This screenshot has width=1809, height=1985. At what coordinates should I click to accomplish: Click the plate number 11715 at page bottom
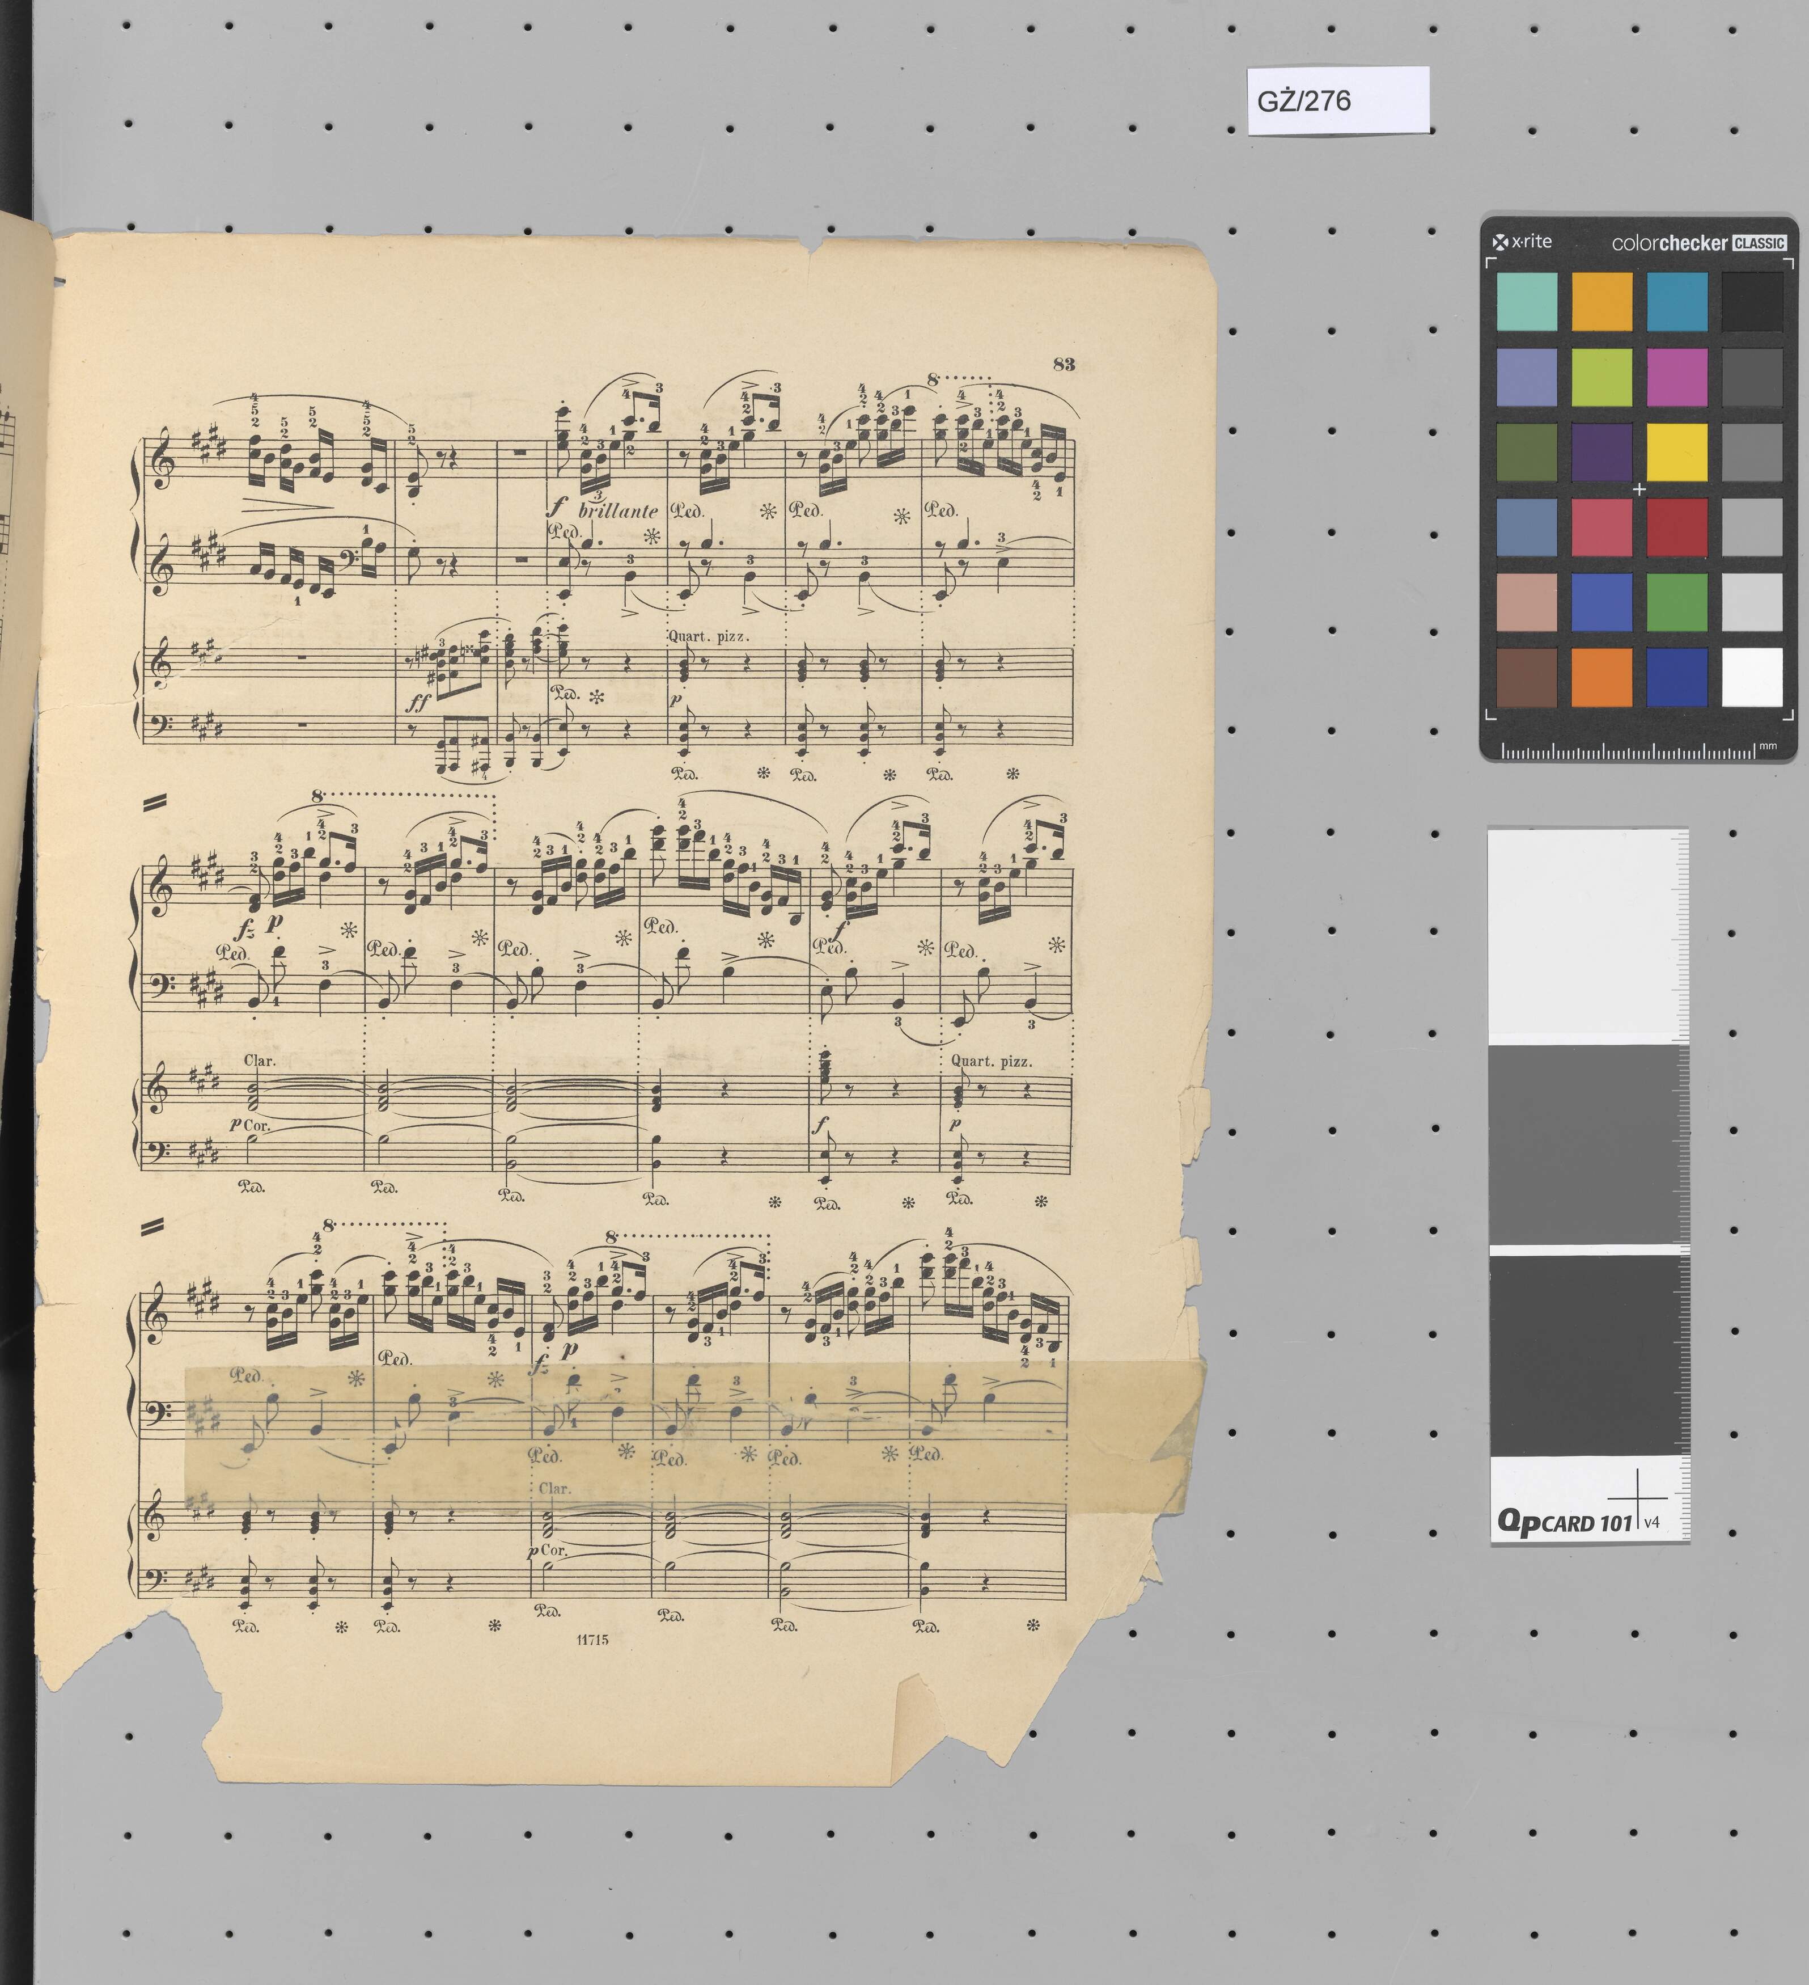(x=591, y=1640)
